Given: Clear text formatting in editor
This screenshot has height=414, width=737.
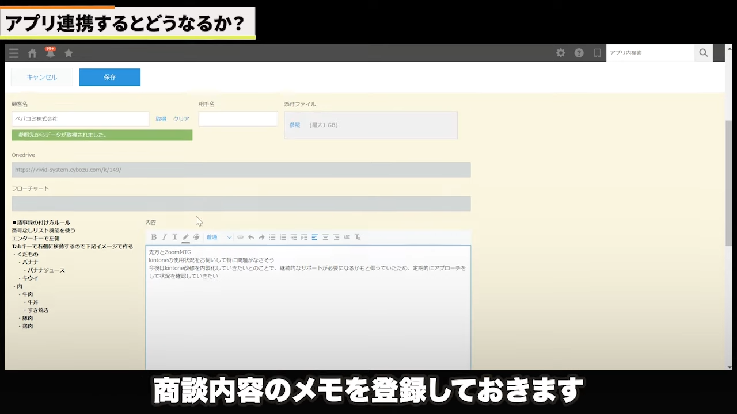Looking at the screenshot, I should coord(358,237).
